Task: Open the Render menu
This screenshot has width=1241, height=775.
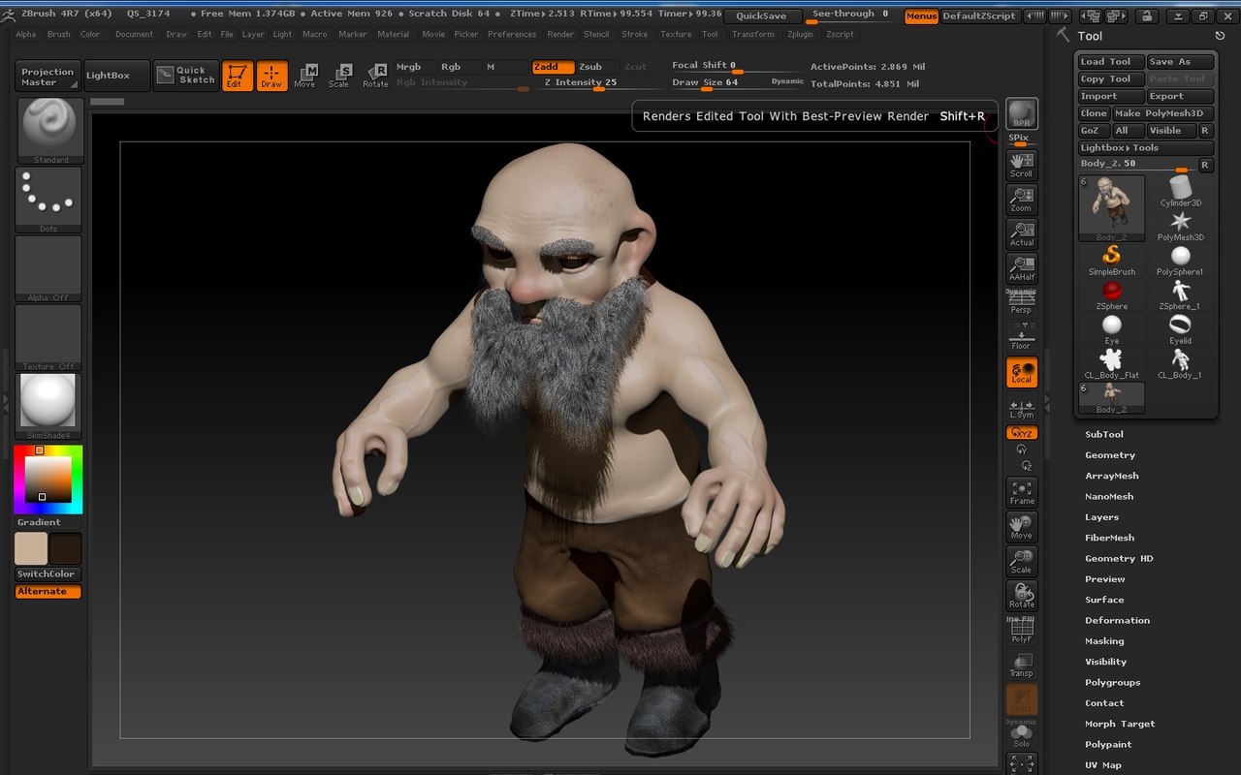Action: point(560,34)
